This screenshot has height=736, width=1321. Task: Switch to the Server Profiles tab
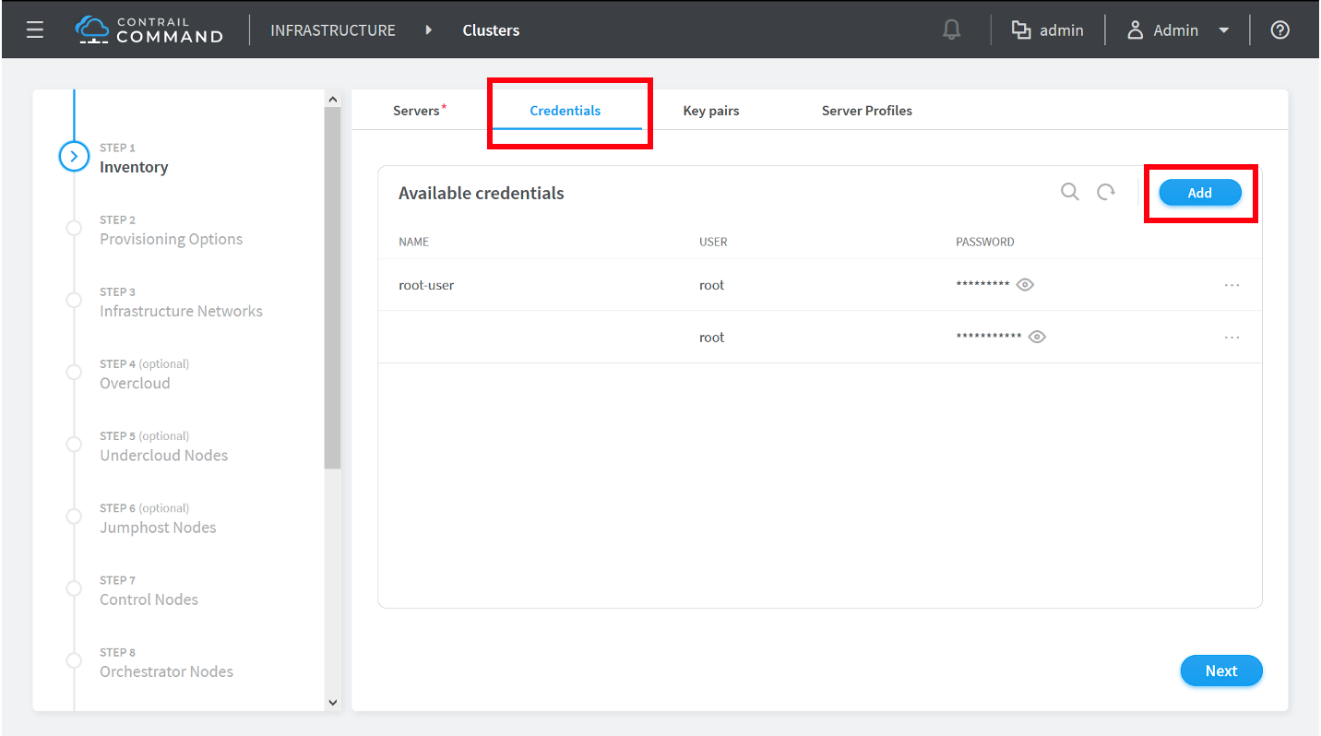pos(866,111)
